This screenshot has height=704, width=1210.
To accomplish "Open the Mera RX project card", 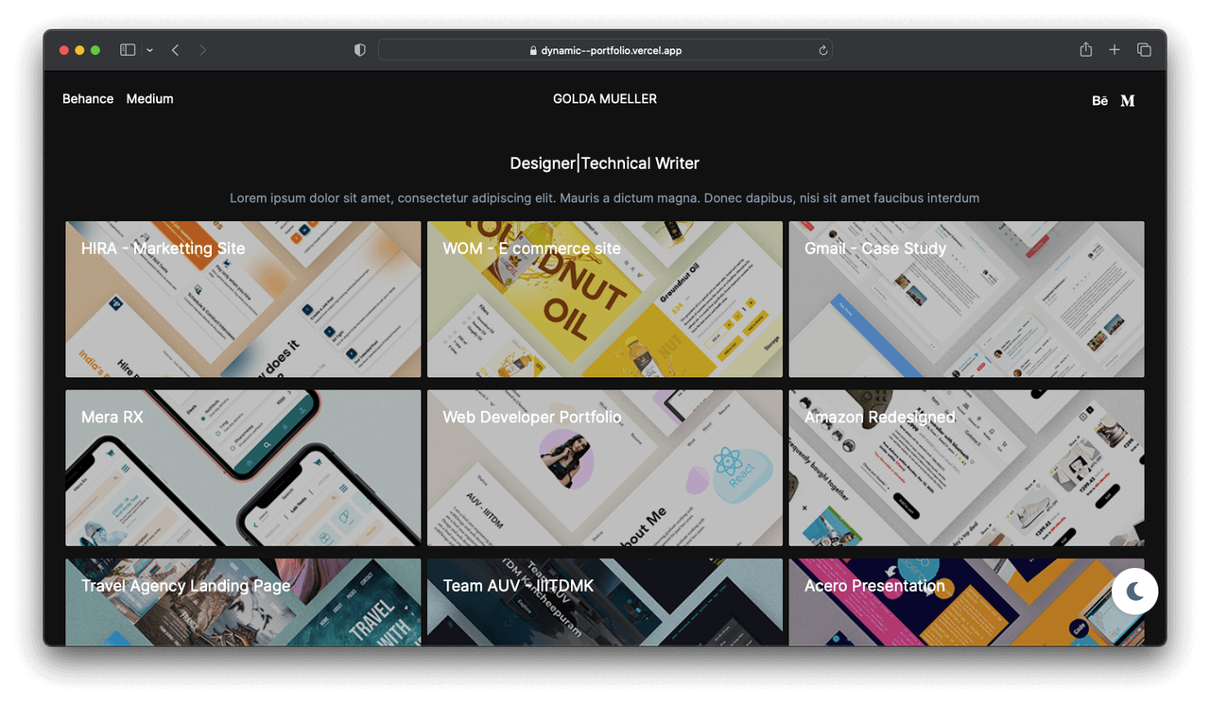I will point(243,468).
